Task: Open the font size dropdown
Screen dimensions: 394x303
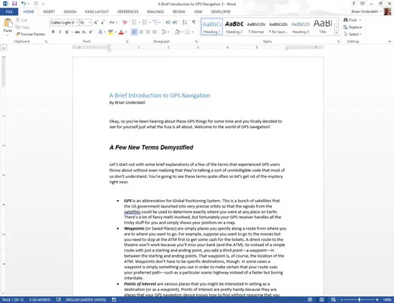Action: coord(89,23)
